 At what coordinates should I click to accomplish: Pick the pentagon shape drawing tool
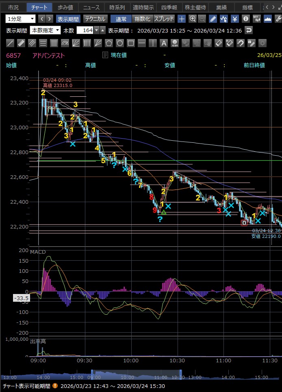(109, 43)
